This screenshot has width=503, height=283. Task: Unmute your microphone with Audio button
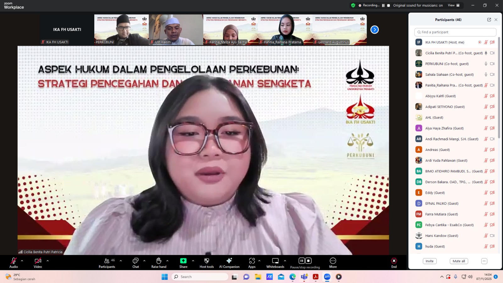pos(14,261)
